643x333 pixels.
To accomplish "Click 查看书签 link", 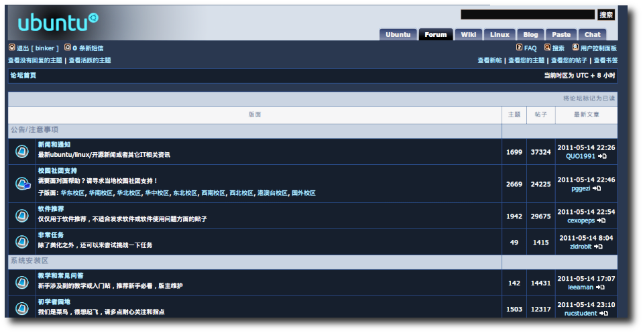I will (605, 60).
